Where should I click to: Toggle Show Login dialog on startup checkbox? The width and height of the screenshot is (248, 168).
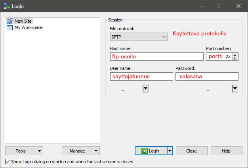click(8, 162)
